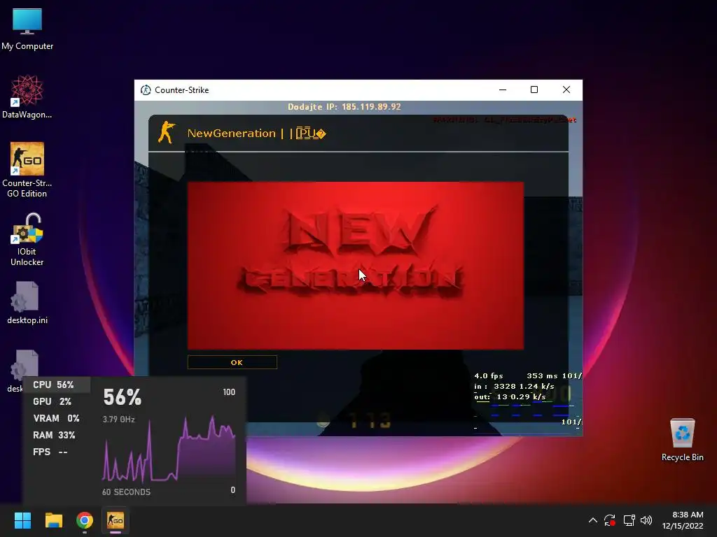Click the 4.0 fps net graph readout

pyautogui.click(x=488, y=375)
